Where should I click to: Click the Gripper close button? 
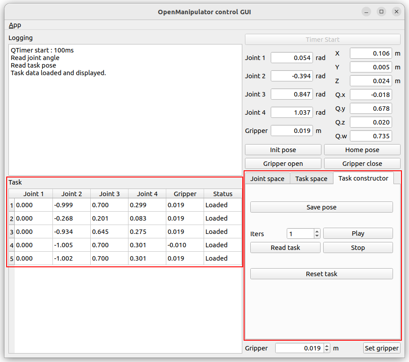pyautogui.click(x=362, y=164)
